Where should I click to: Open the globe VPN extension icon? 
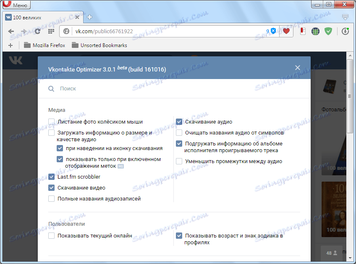click(x=315, y=31)
